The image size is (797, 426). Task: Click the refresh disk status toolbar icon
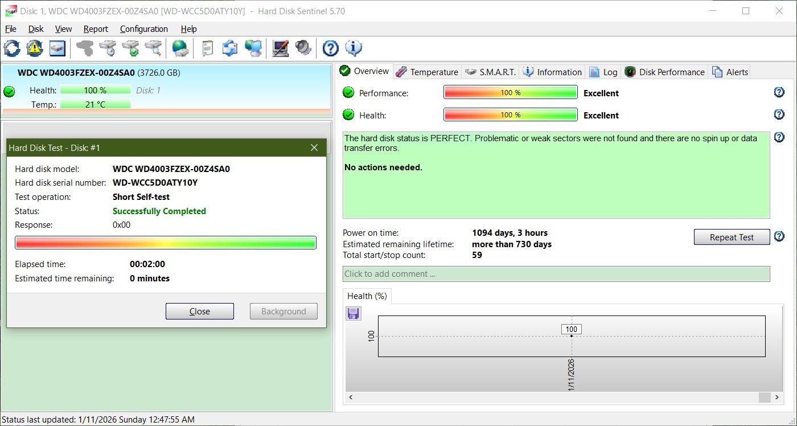(x=11, y=48)
